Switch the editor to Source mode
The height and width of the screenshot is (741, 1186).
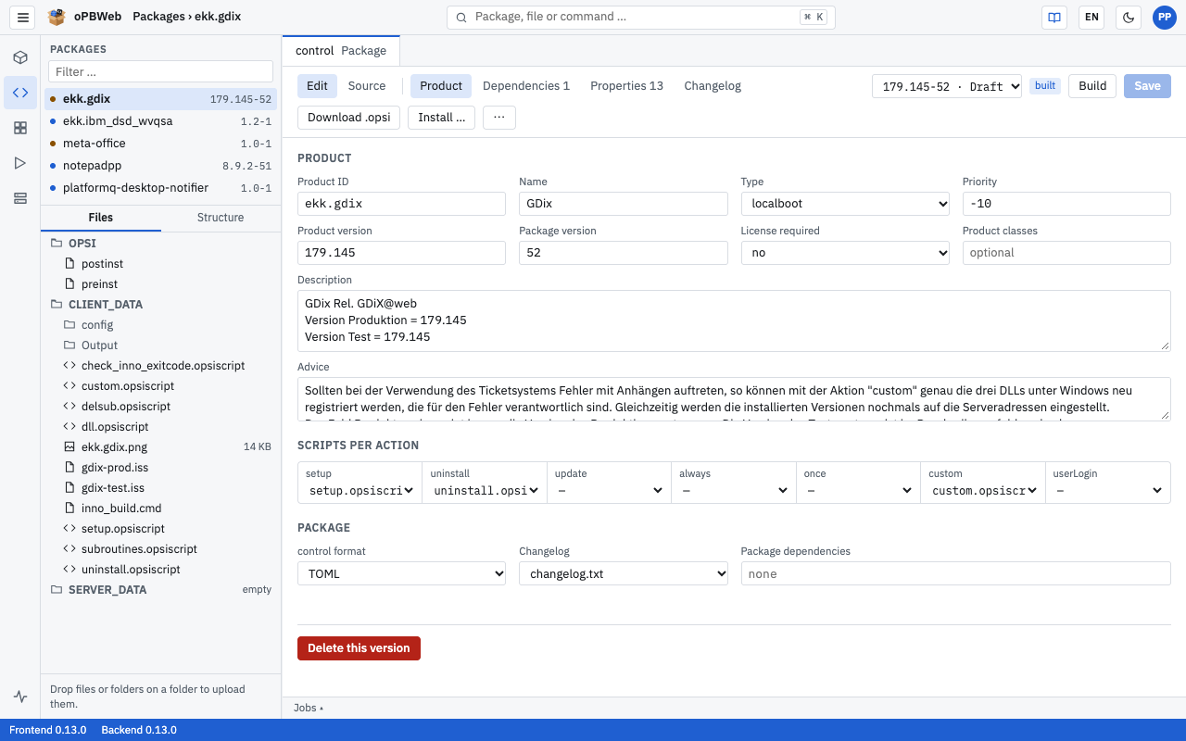tap(367, 86)
